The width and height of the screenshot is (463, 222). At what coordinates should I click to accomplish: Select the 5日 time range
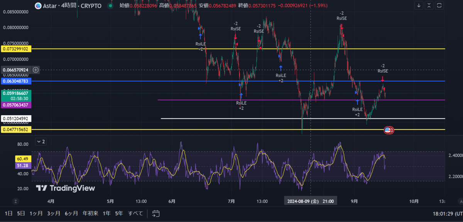coord(21,213)
